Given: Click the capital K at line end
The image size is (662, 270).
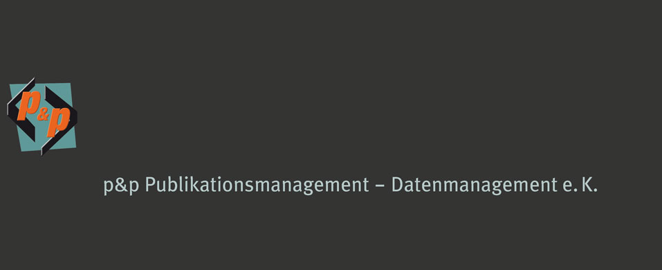Looking at the screenshot, I should (587, 185).
